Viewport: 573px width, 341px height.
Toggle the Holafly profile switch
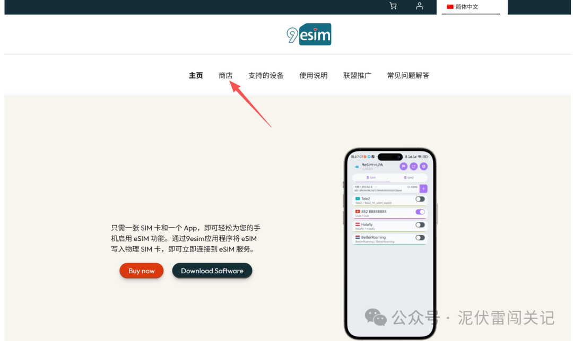pyautogui.click(x=420, y=225)
